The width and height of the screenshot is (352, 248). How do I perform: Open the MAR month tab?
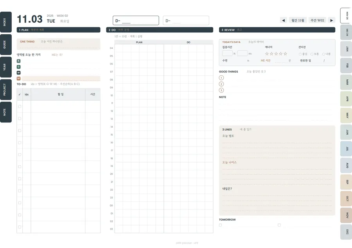click(347, 82)
